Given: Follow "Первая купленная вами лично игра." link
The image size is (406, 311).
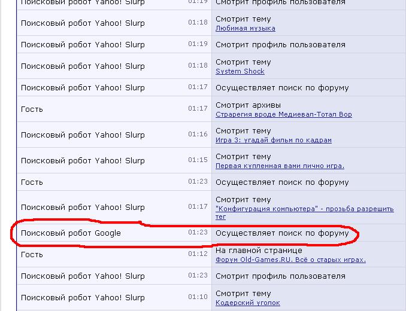Looking at the screenshot, I should 280,166.
